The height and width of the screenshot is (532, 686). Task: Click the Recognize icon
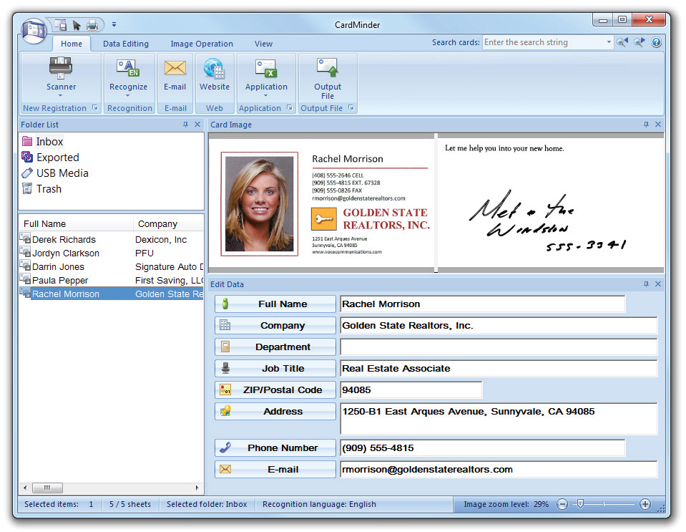[128, 69]
